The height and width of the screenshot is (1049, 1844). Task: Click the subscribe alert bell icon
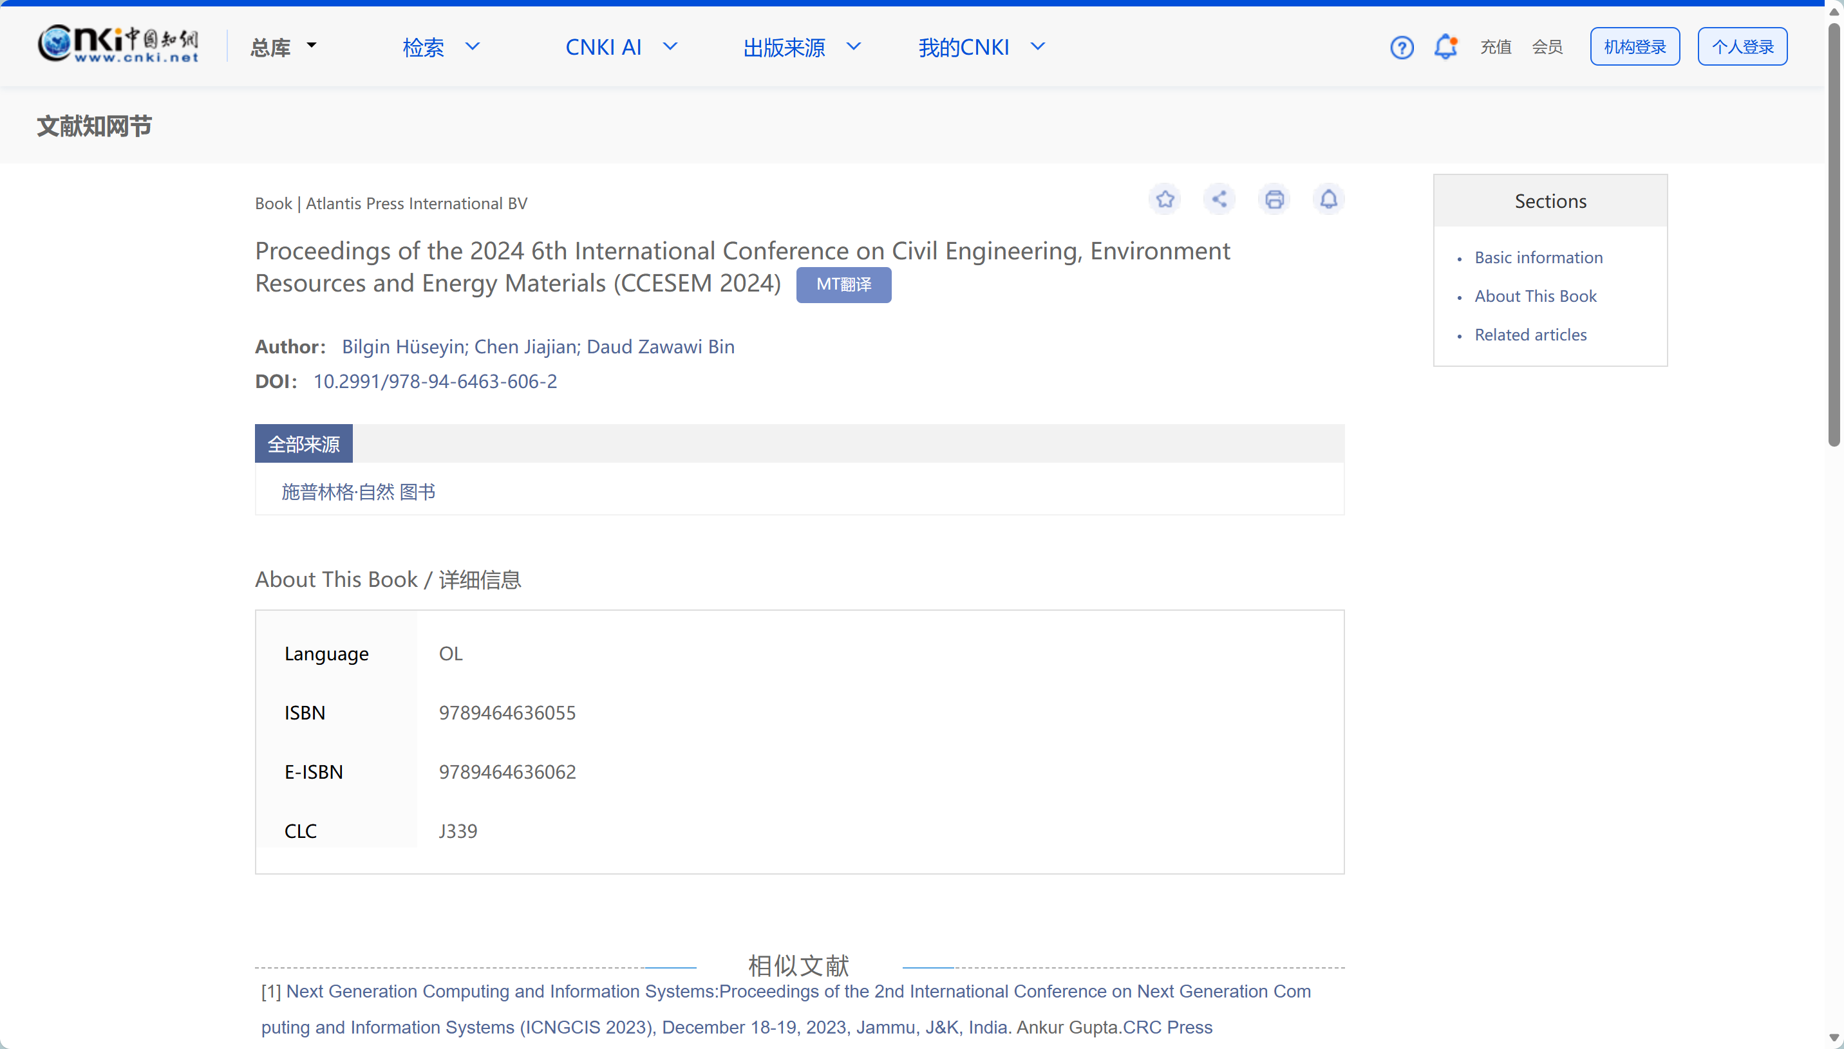click(x=1328, y=199)
